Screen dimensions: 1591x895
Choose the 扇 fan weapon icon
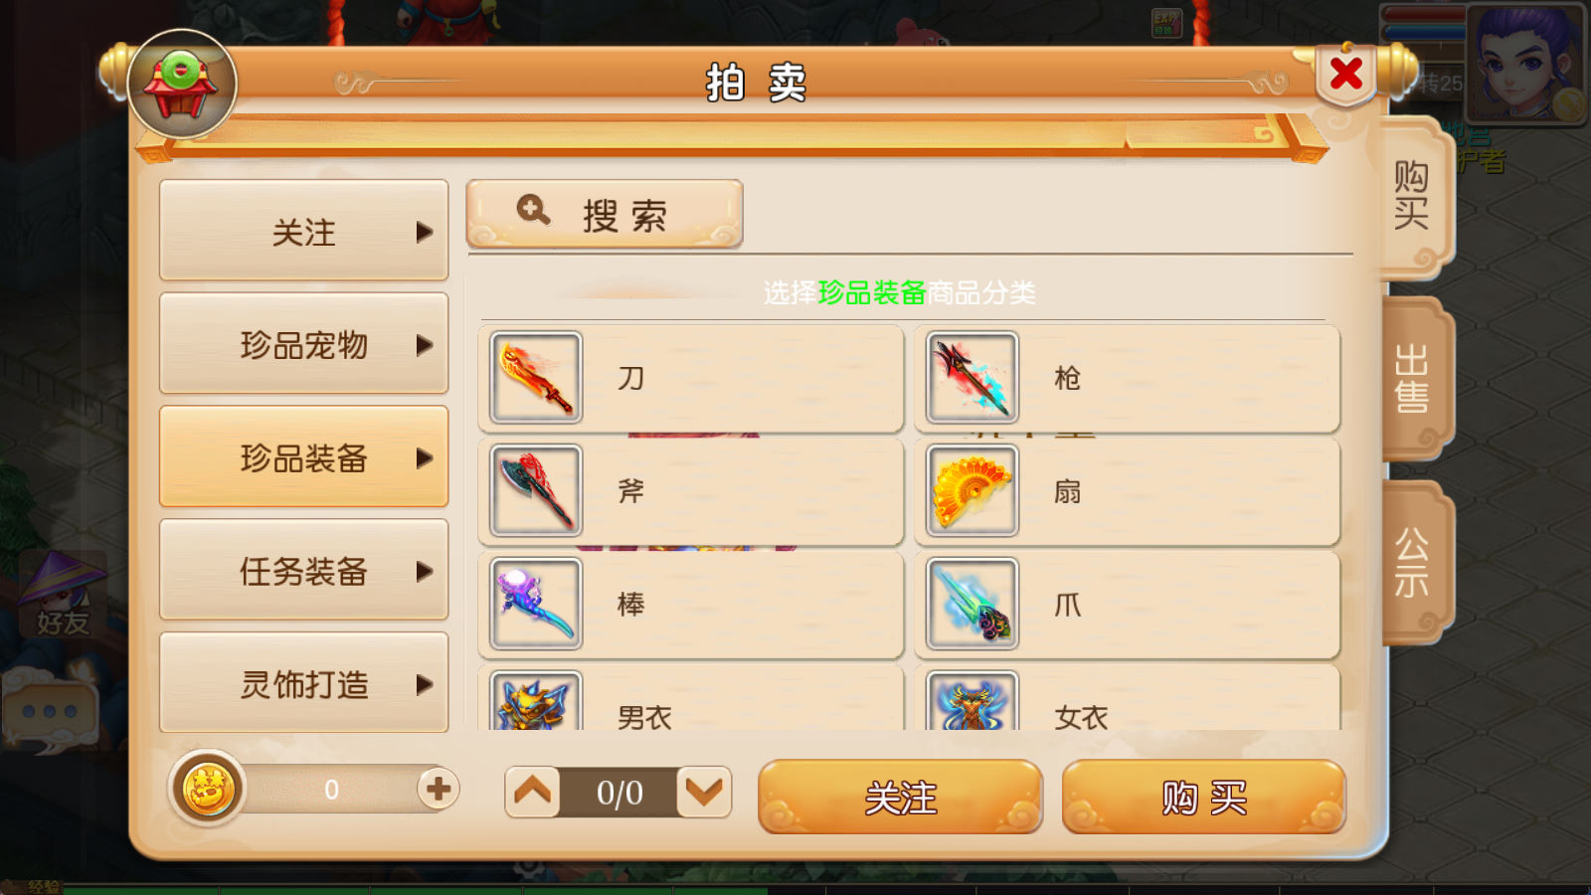(972, 491)
